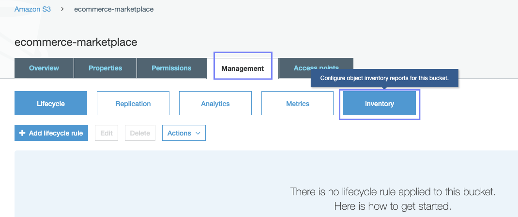This screenshot has height=217, width=518.
Task: Show the Analytics section
Action: [215, 104]
